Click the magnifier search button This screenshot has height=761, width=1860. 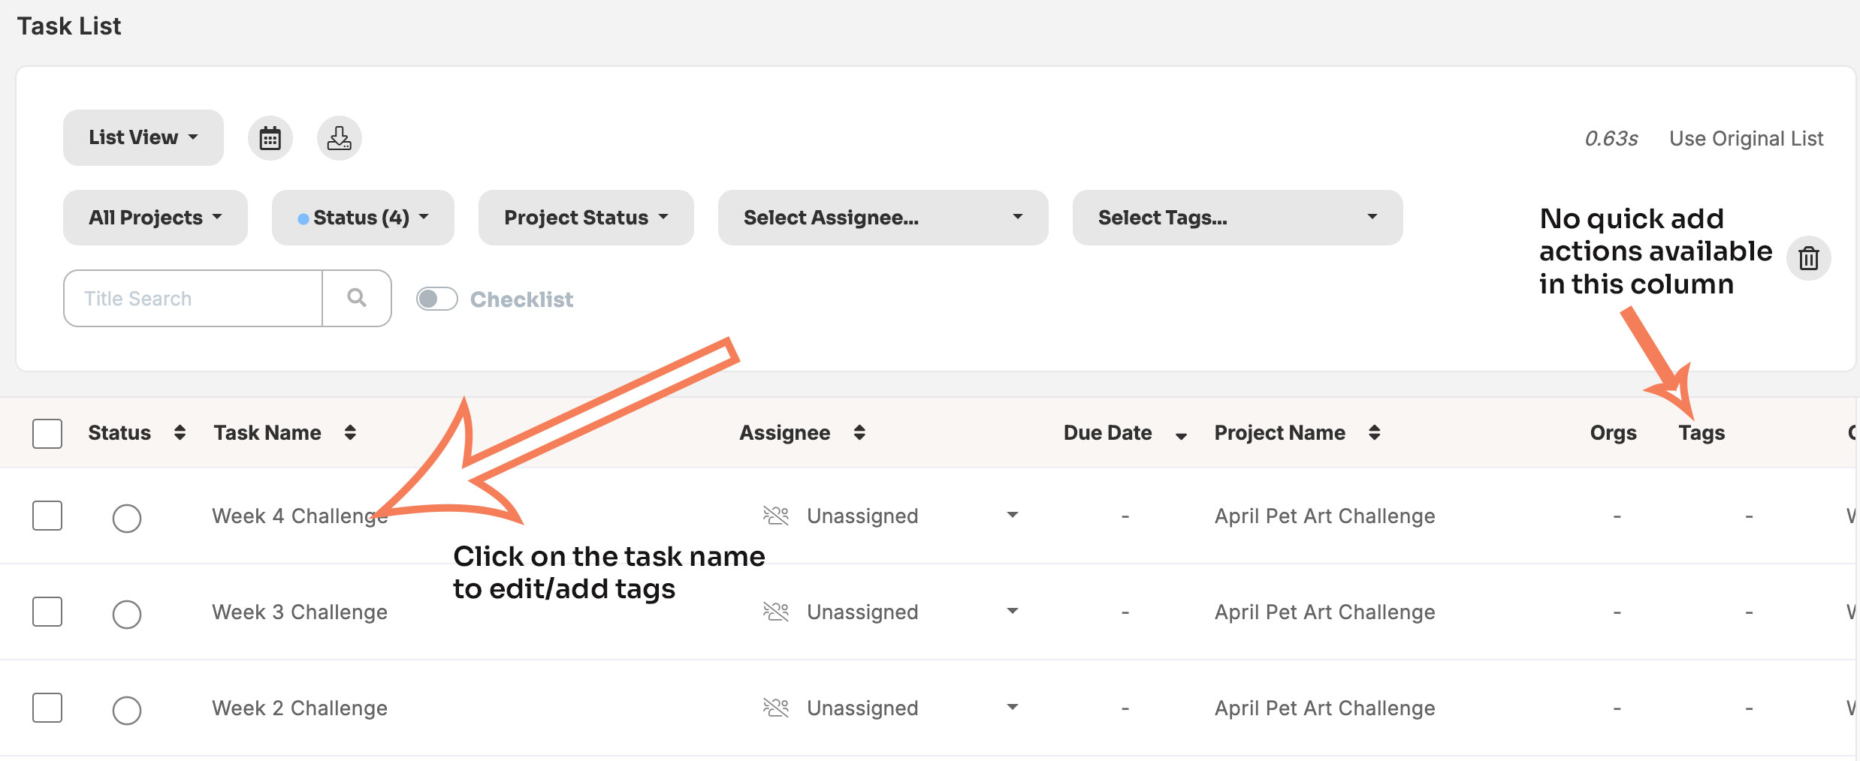coord(357,298)
